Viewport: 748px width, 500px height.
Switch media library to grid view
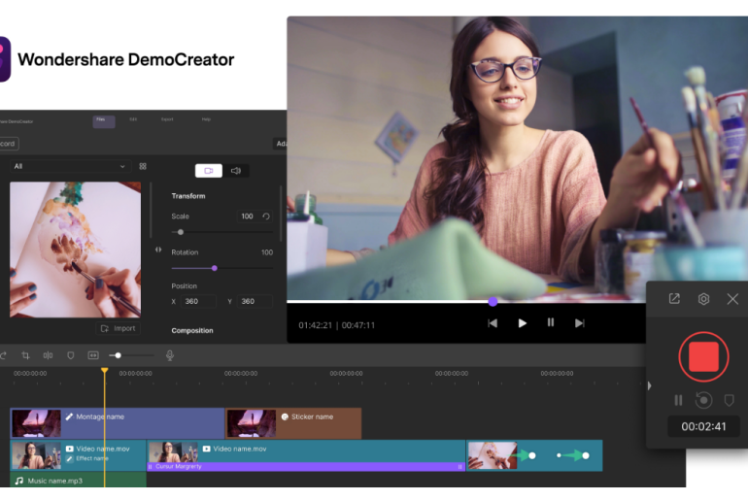pyautogui.click(x=143, y=166)
